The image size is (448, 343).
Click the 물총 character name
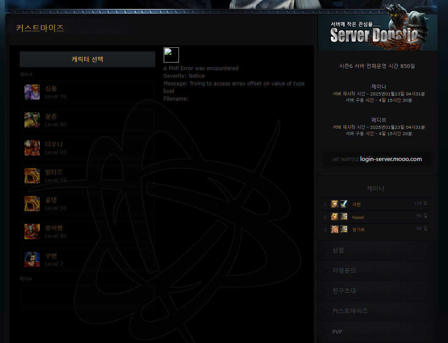pyautogui.click(x=51, y=117)
